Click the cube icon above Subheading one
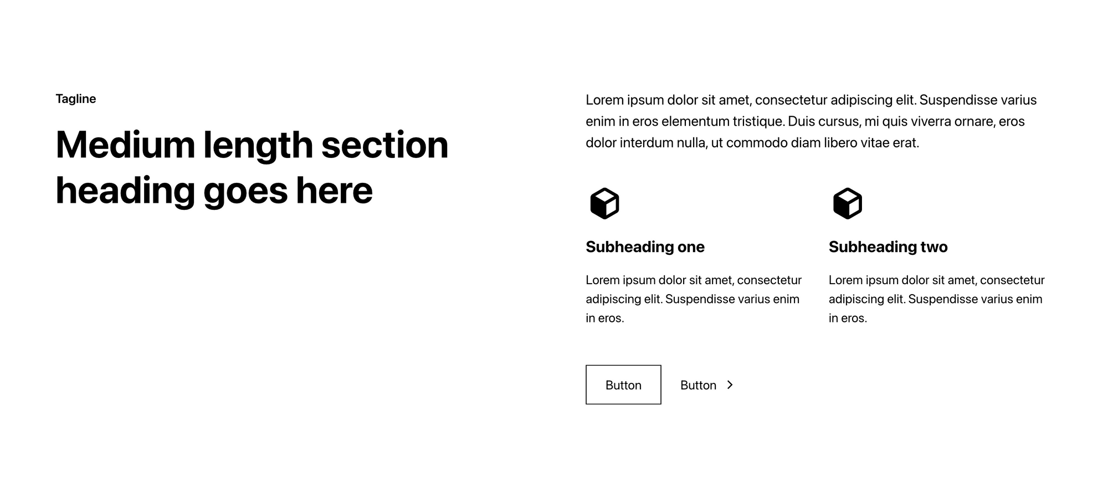 (604, 203)
